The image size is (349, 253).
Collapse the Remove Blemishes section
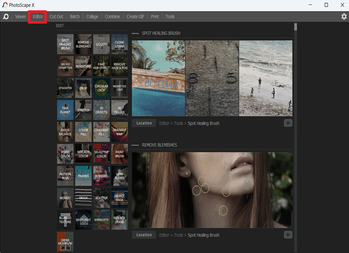tap(135, 145)
